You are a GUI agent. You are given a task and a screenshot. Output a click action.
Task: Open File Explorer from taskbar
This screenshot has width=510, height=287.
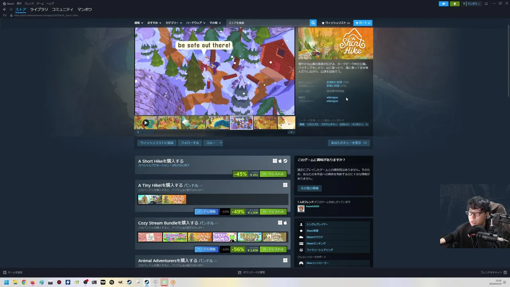click(15, 282)
